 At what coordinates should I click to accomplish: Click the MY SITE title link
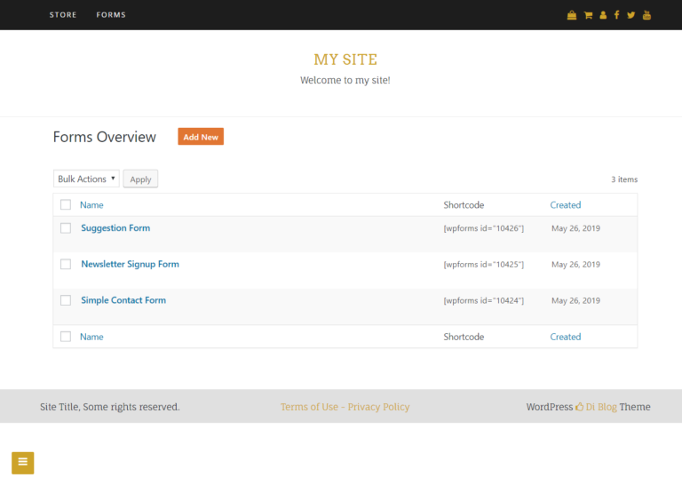345,60
